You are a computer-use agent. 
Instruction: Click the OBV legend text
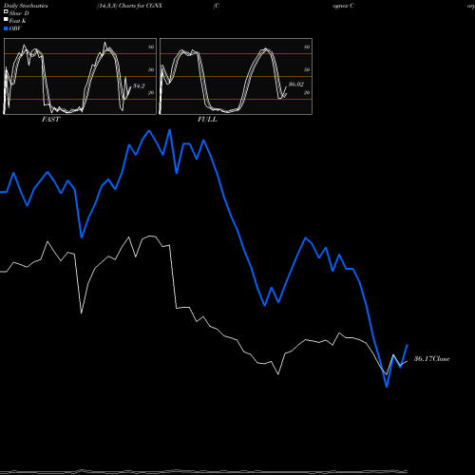pos(15,28)
